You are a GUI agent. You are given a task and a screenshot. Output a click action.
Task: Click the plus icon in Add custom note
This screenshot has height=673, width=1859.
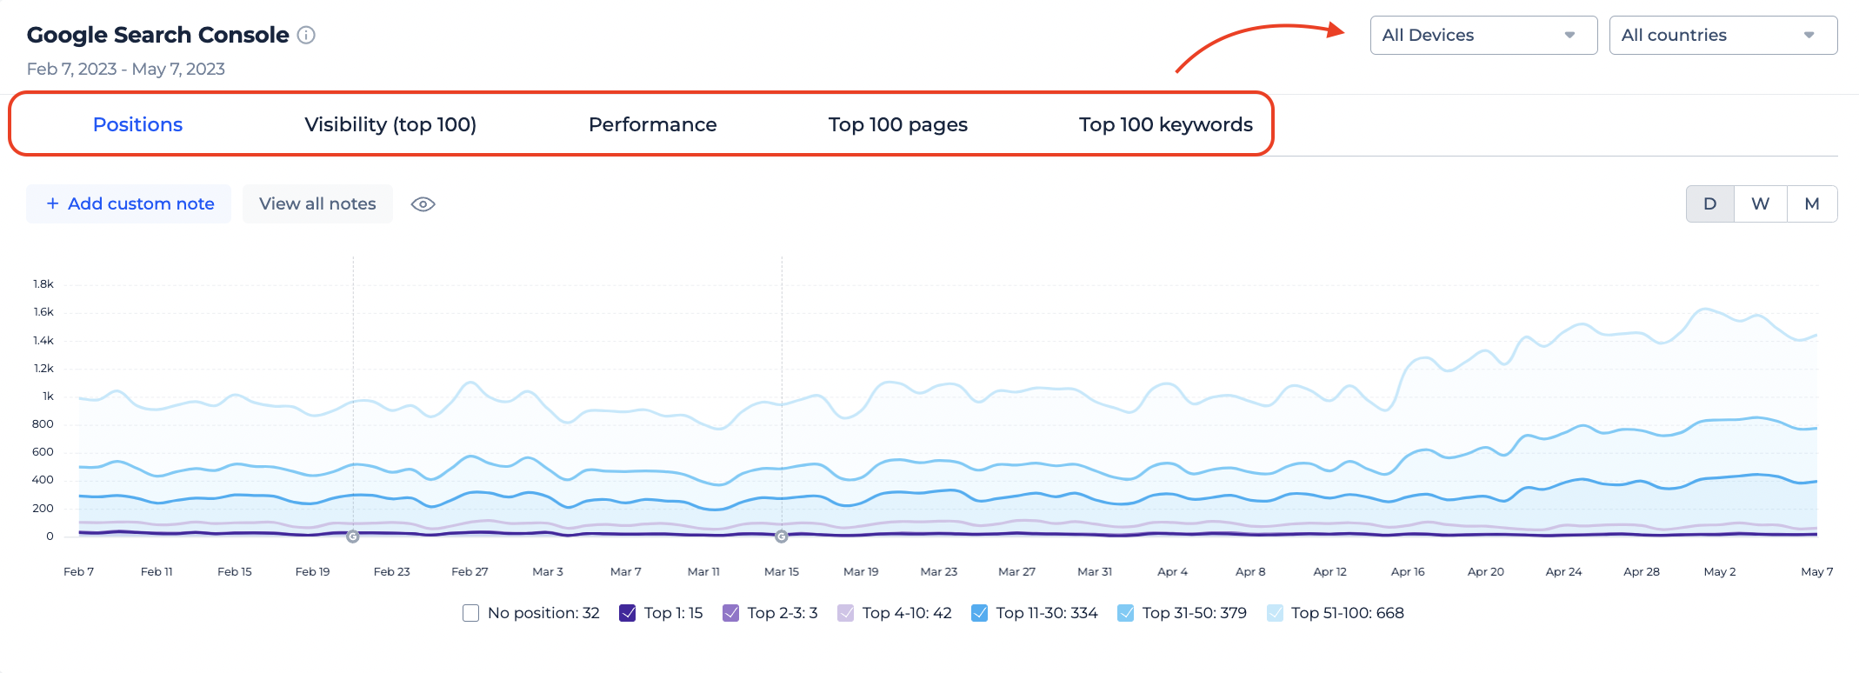click(x=53, y=203)
